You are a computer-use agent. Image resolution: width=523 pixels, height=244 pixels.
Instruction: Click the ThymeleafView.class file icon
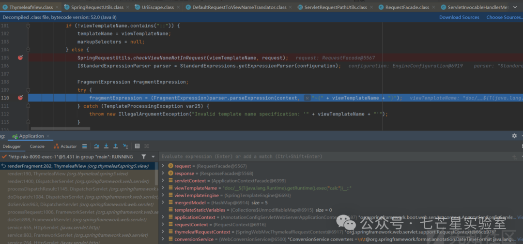point(5,7)
